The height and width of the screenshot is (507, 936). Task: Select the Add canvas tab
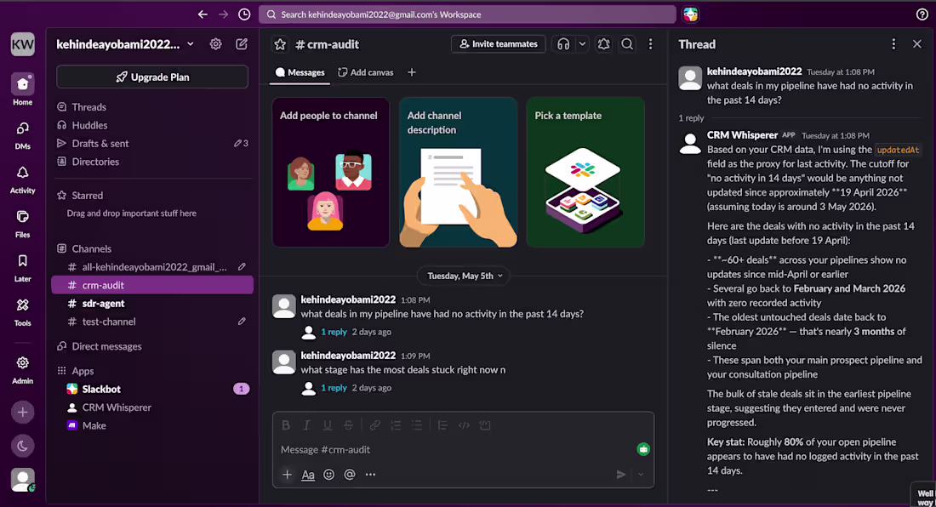(365, 72)
